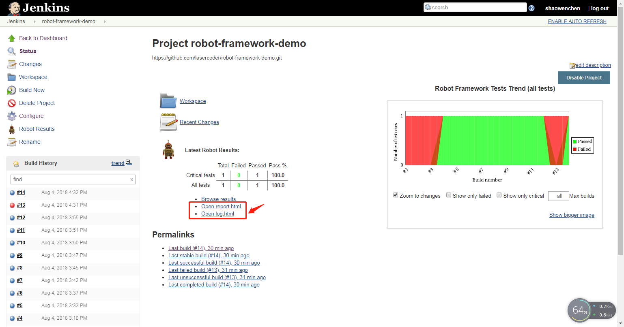Click the Jenkins logo in header

point(39,8)
